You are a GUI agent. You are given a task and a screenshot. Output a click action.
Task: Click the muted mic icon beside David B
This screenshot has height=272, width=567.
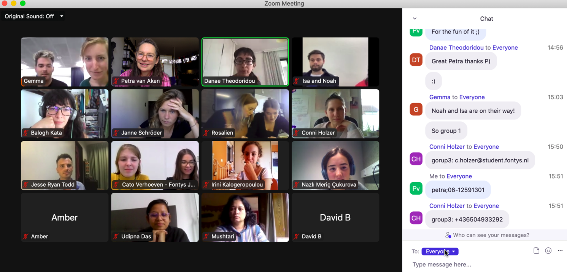[x=297, y=237]
